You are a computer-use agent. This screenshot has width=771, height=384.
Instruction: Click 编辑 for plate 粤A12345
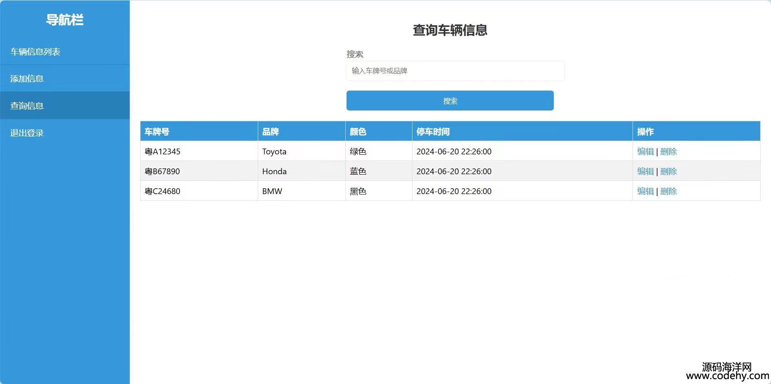pyautogui.click(x=645, y=151)
